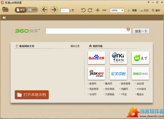164x119 pixels.
Task: Click the app logo in title bar
Action: (x=2, y=3)
